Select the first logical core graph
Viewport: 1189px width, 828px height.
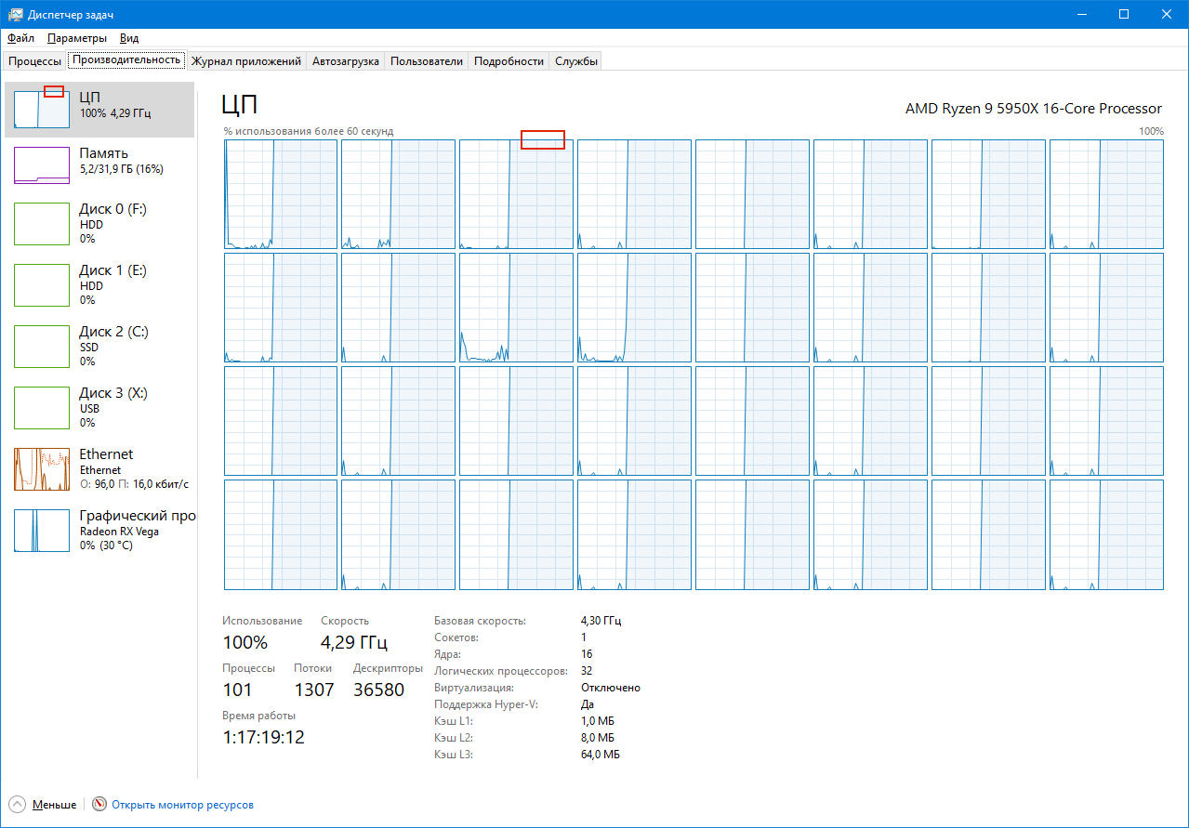[x=279, y=193]
